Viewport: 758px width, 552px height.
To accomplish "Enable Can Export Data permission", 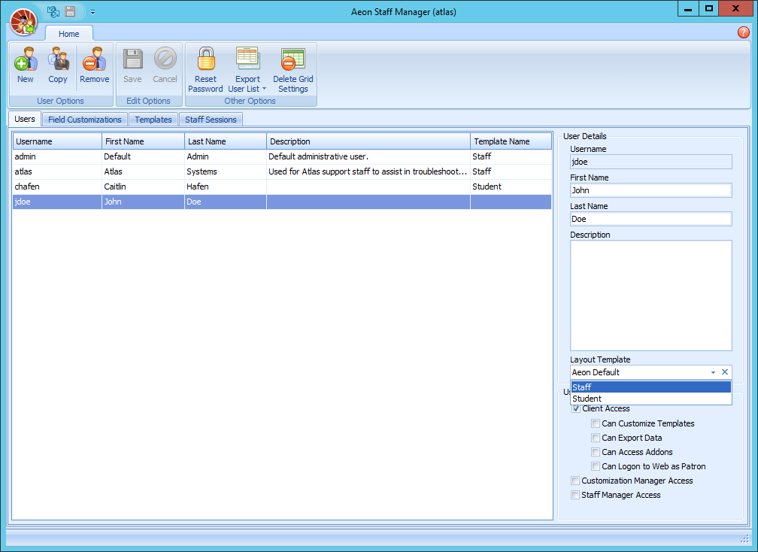I will [596, 438].
